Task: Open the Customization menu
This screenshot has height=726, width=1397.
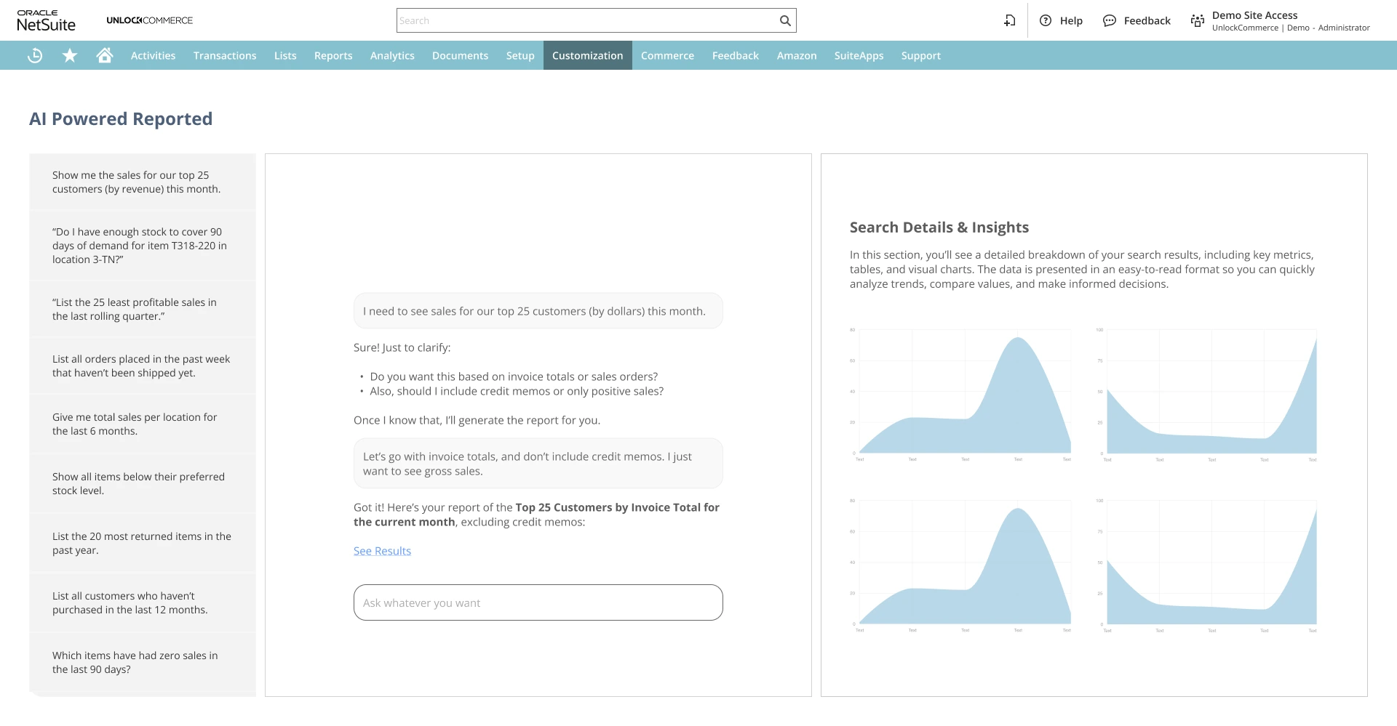Action: pos(587,56)
